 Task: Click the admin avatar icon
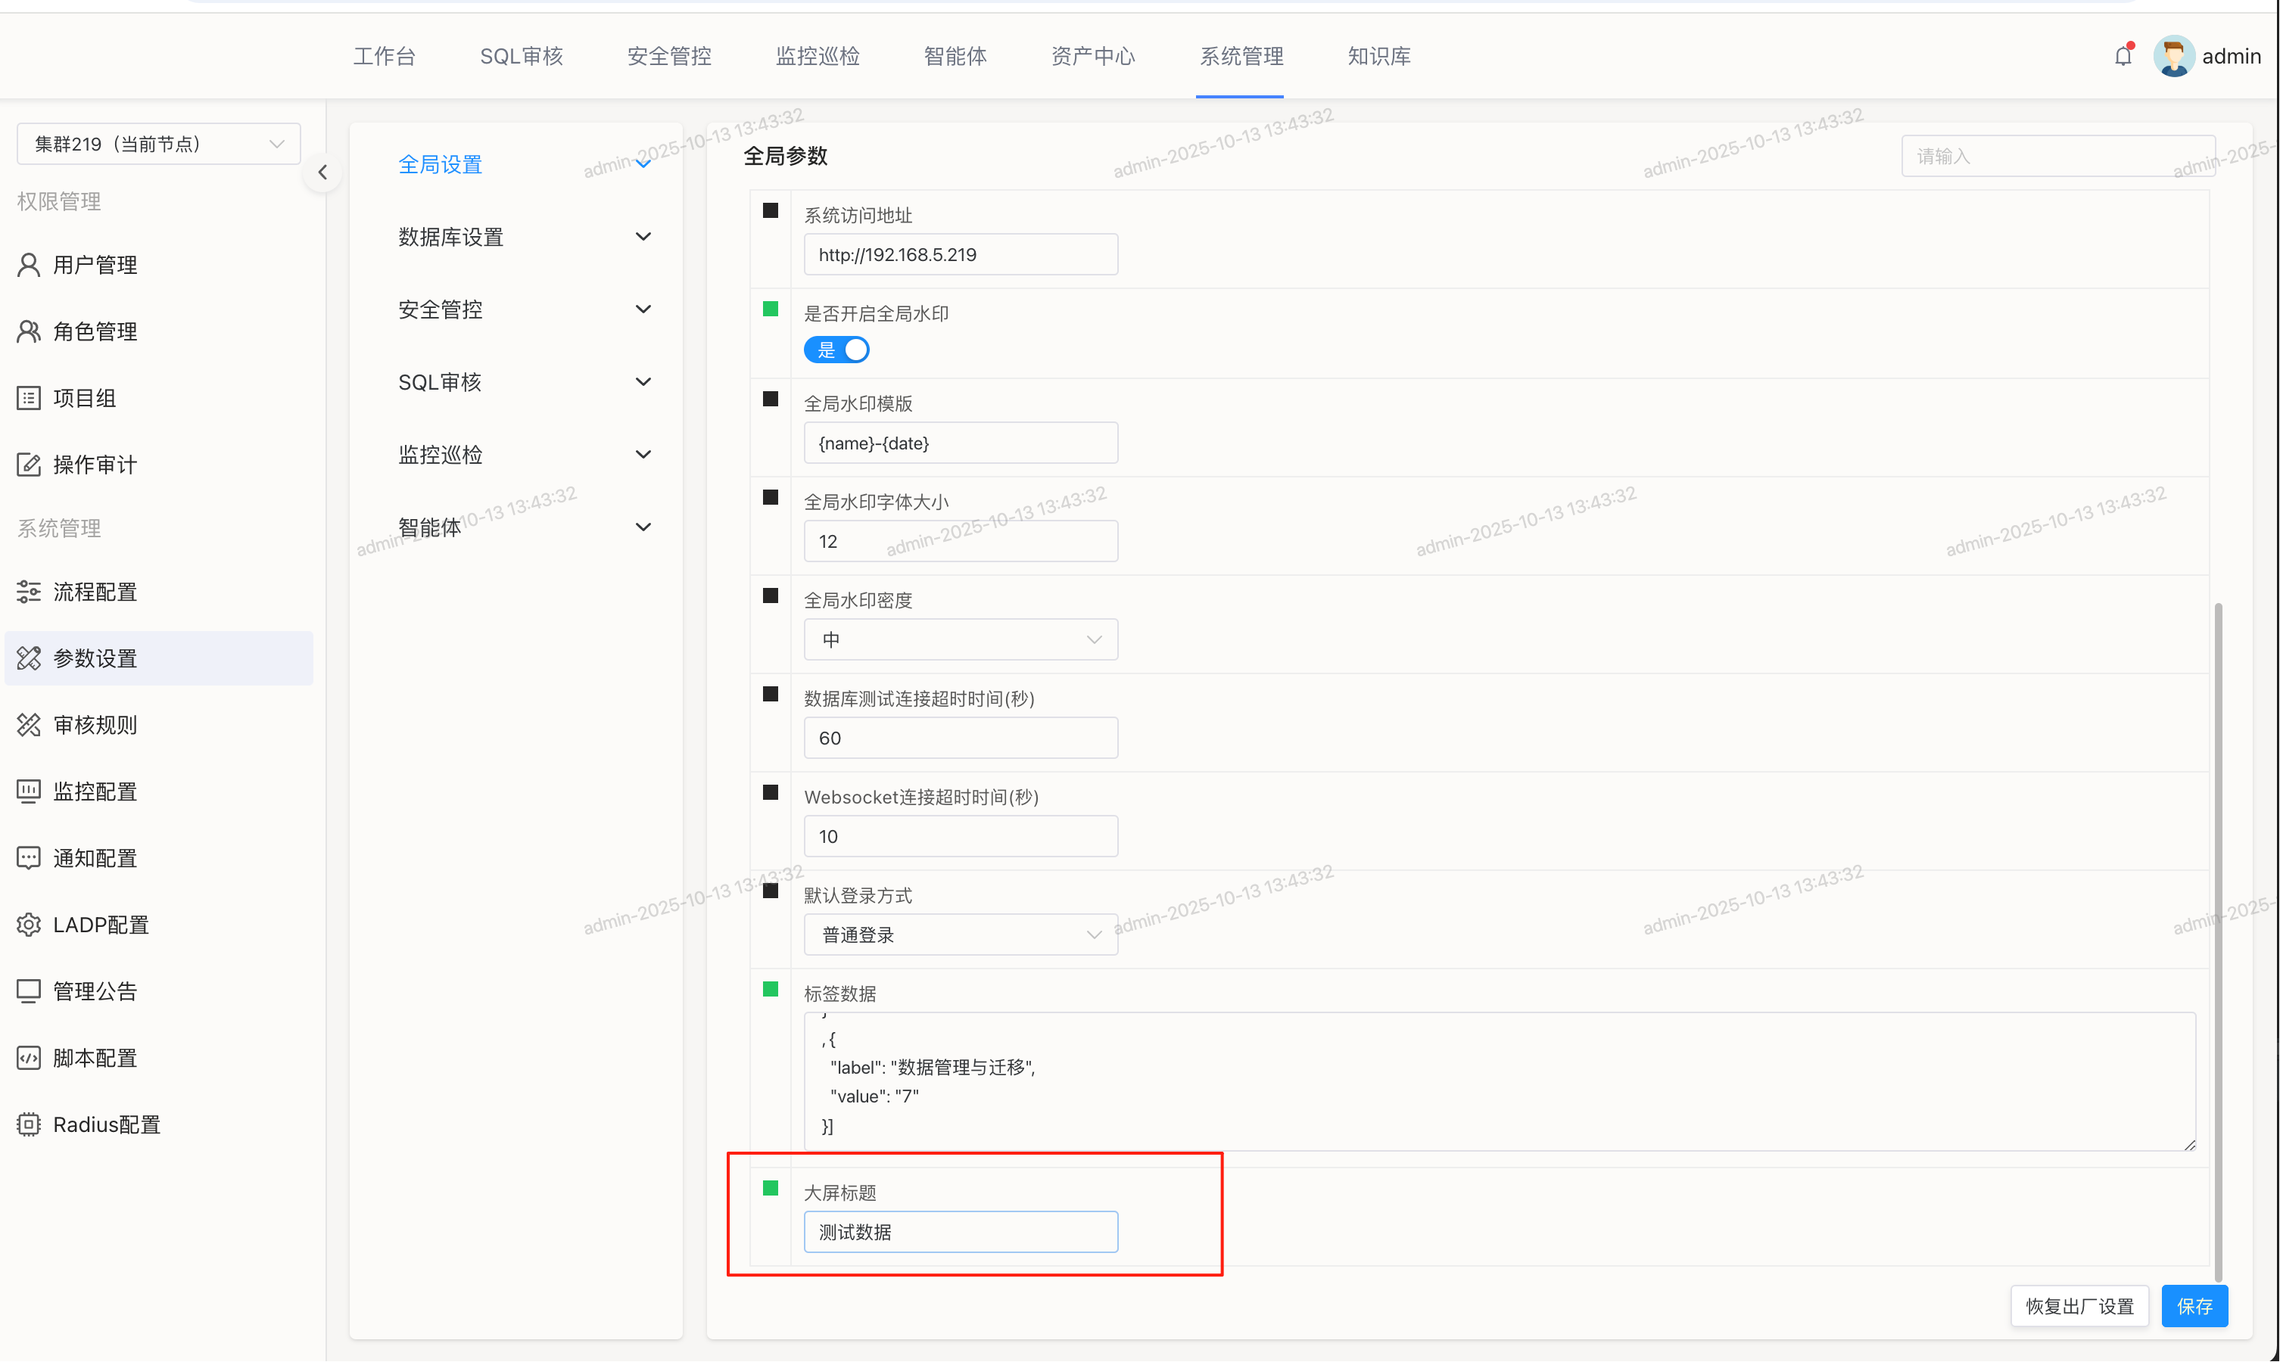pyautogui.click(x=2173, y=57)
